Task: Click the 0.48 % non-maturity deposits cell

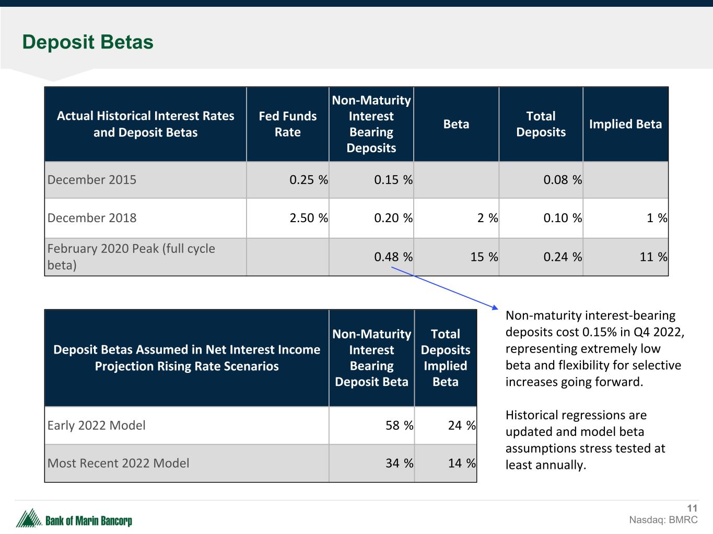Action: click(393, 257)
